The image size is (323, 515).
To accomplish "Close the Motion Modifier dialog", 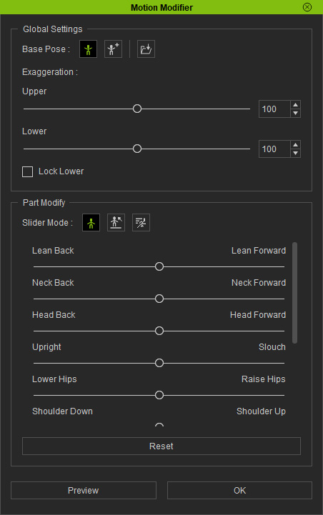I will 307,7.
